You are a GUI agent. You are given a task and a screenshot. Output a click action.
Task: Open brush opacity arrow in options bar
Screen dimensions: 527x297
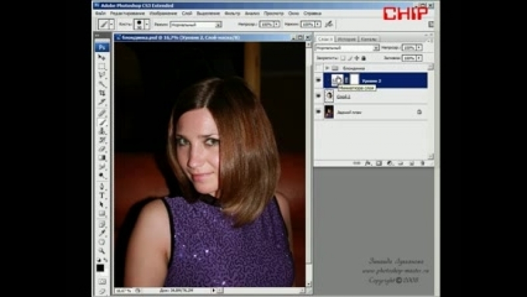point(277,24)
